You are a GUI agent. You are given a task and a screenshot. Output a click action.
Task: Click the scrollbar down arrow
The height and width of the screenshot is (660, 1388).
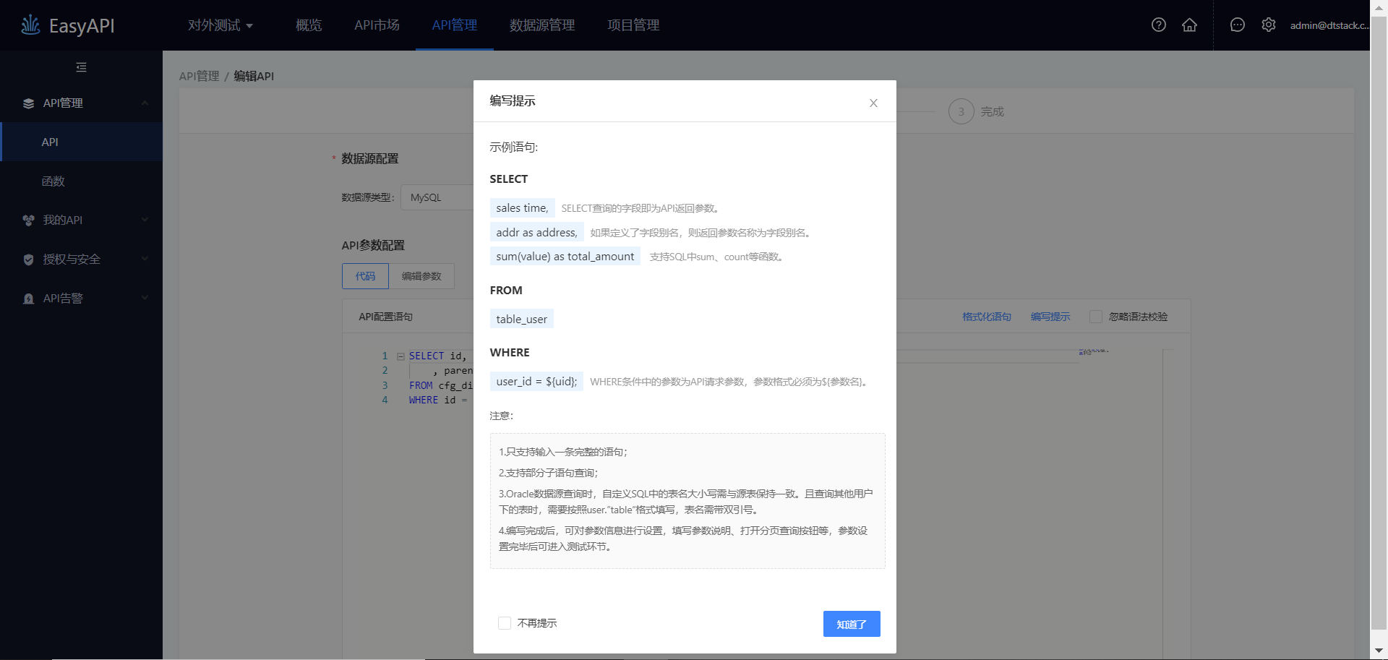pyautogui.click(x=1379, y=651)
